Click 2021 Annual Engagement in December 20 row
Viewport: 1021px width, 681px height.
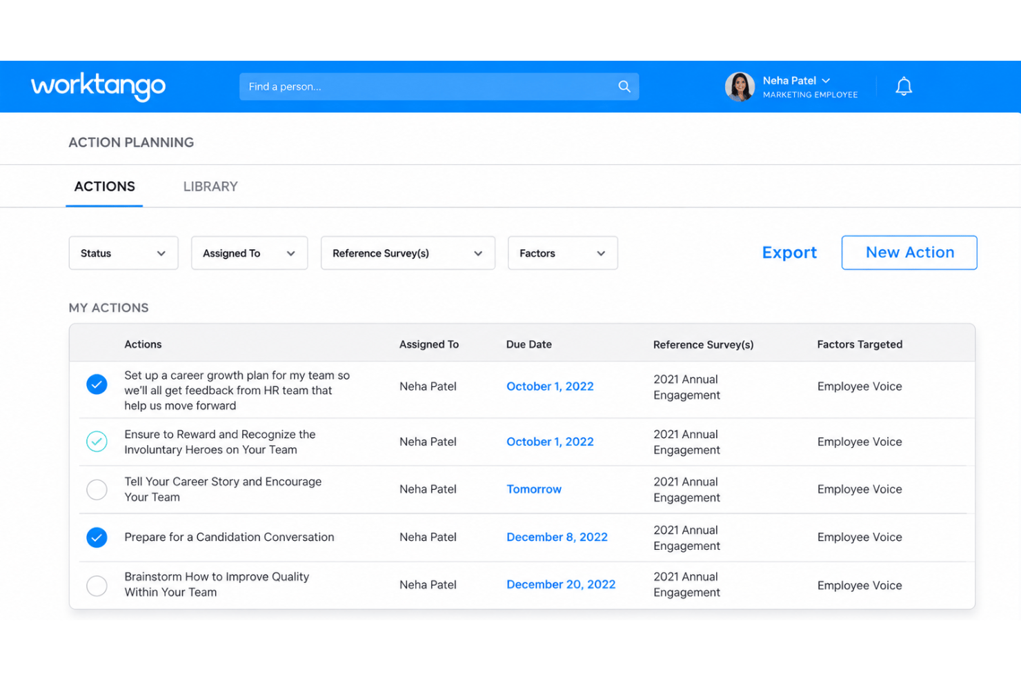(x=686, y=584)
